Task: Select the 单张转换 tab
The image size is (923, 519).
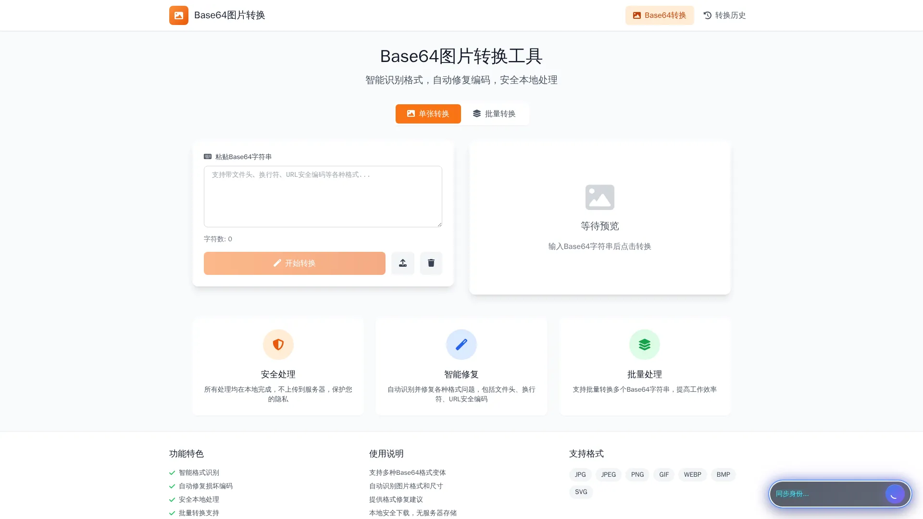Action: tap(428, 114)
